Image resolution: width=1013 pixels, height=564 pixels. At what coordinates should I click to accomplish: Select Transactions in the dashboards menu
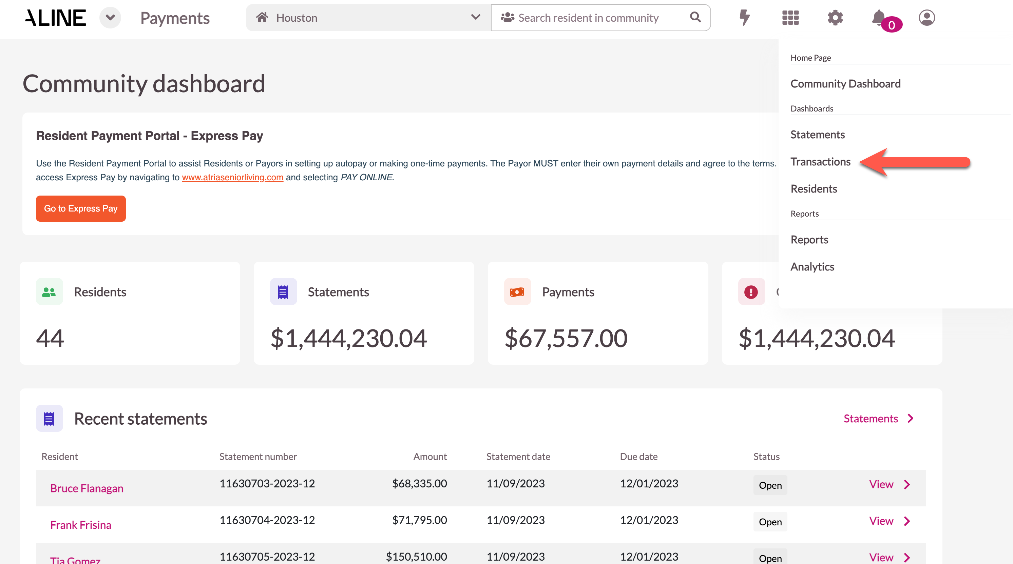(x=820, y=162)
